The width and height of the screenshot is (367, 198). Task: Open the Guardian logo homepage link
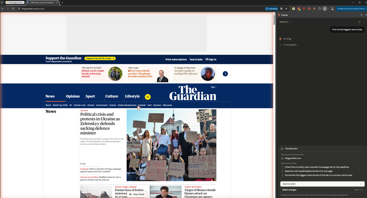(x=193, y=93)
